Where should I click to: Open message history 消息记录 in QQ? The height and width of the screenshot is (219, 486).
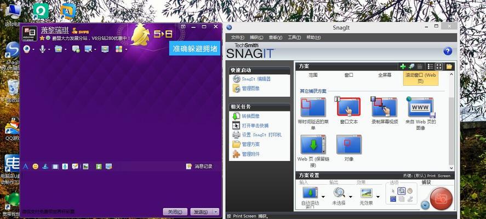pyautogui.click(x=199, y=166)
